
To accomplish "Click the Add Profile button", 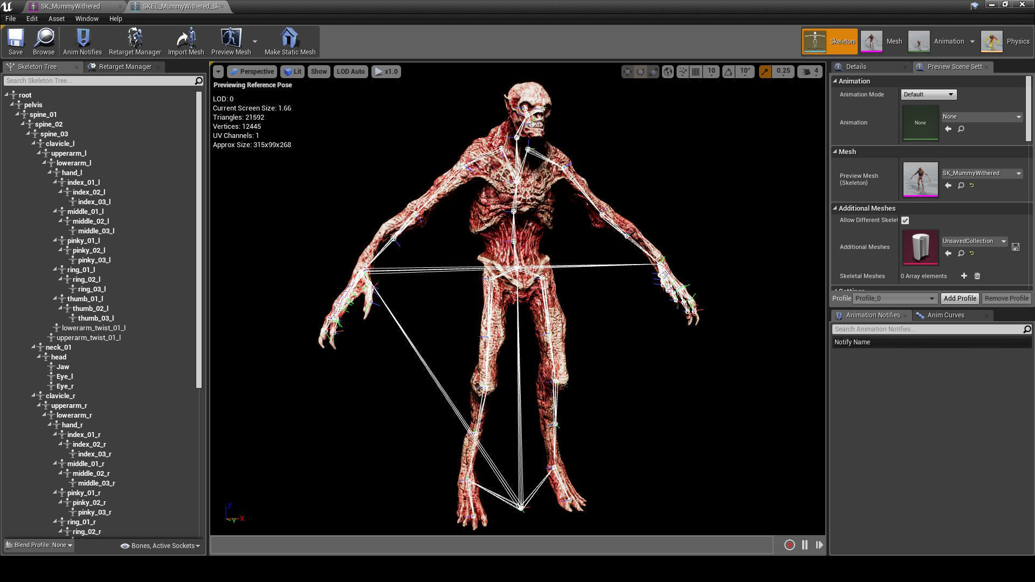I will (x=960, y=299).
